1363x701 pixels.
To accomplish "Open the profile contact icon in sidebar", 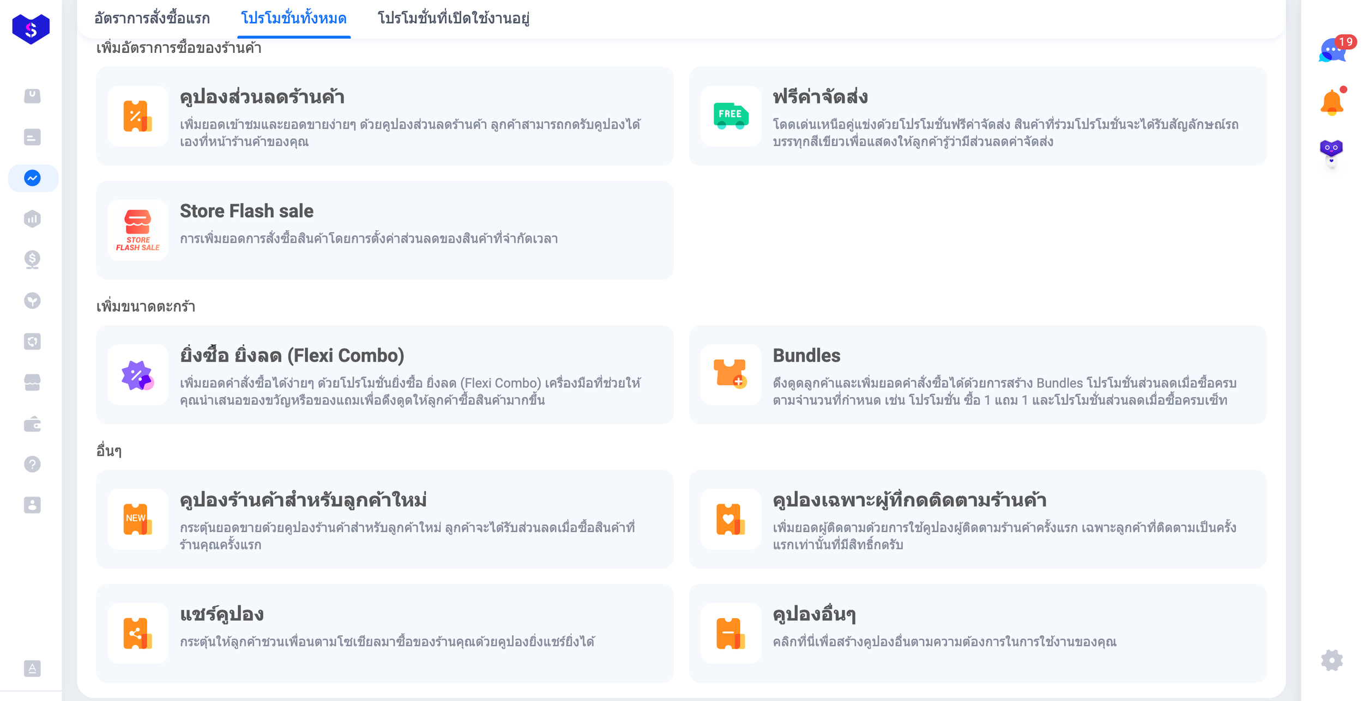I will point(33,505).
